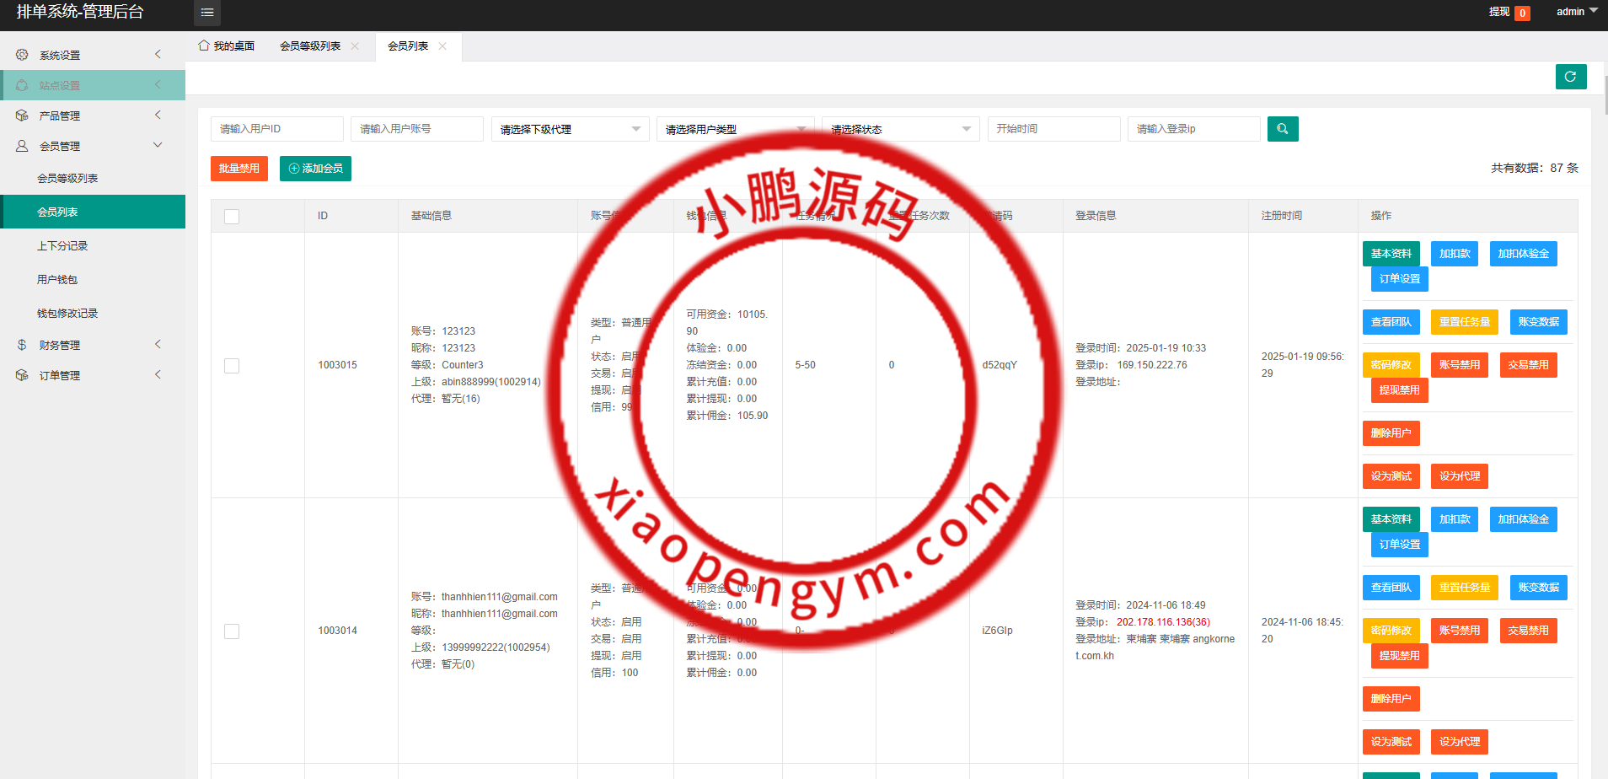Check the box for user 1003014

pyautogui.click(x=232, y=631)
